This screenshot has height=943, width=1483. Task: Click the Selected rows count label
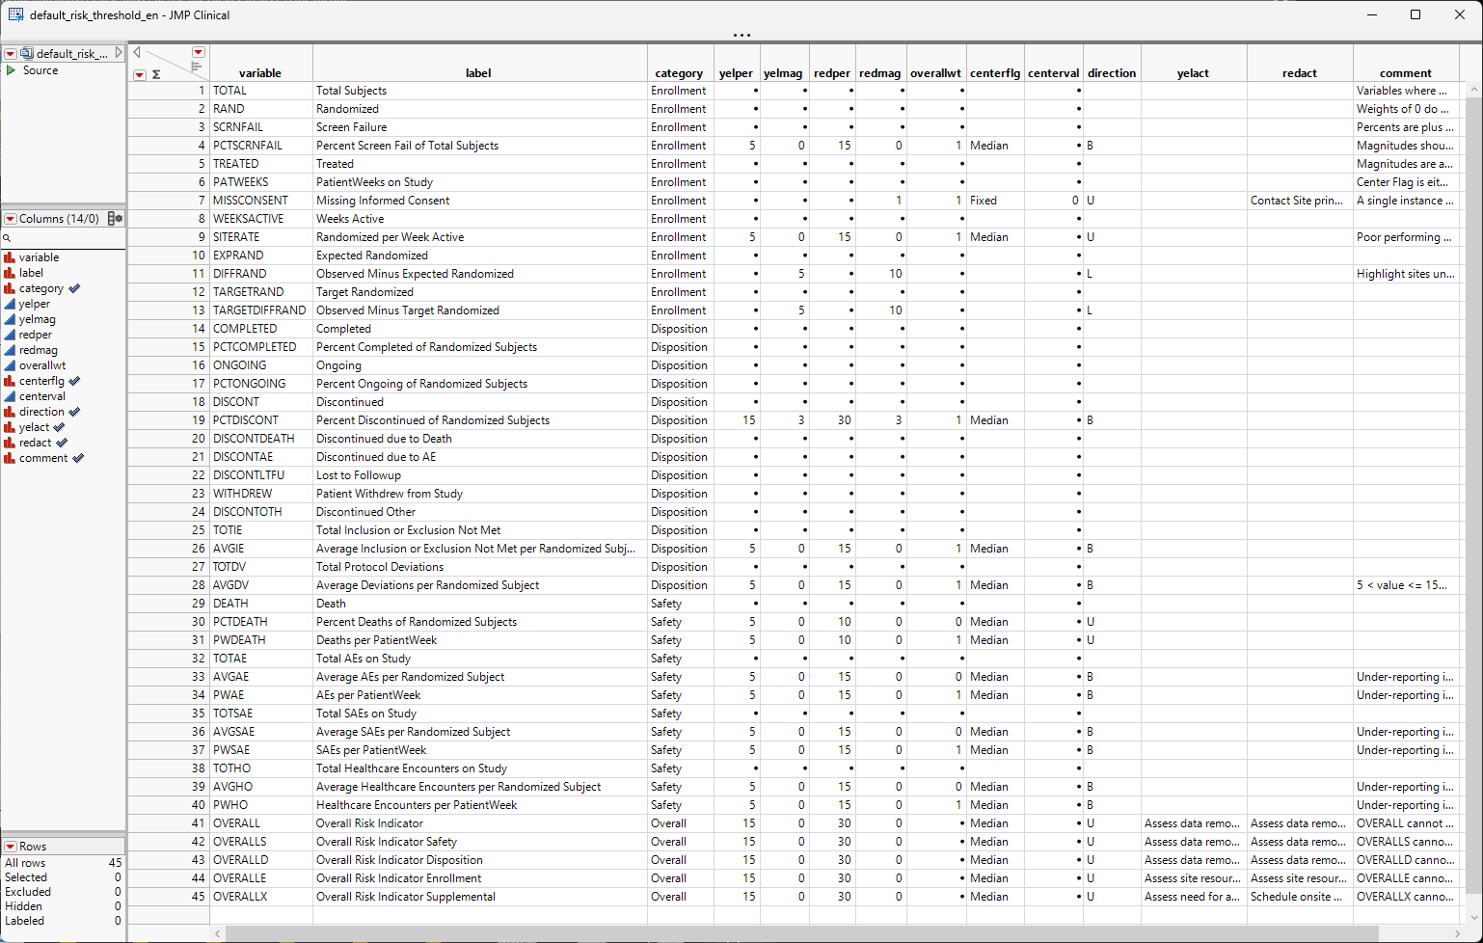click(26, 877)
